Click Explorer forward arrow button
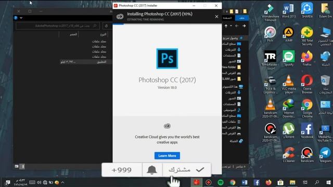Viewport: 333px width, 187px height. point(237,26)
